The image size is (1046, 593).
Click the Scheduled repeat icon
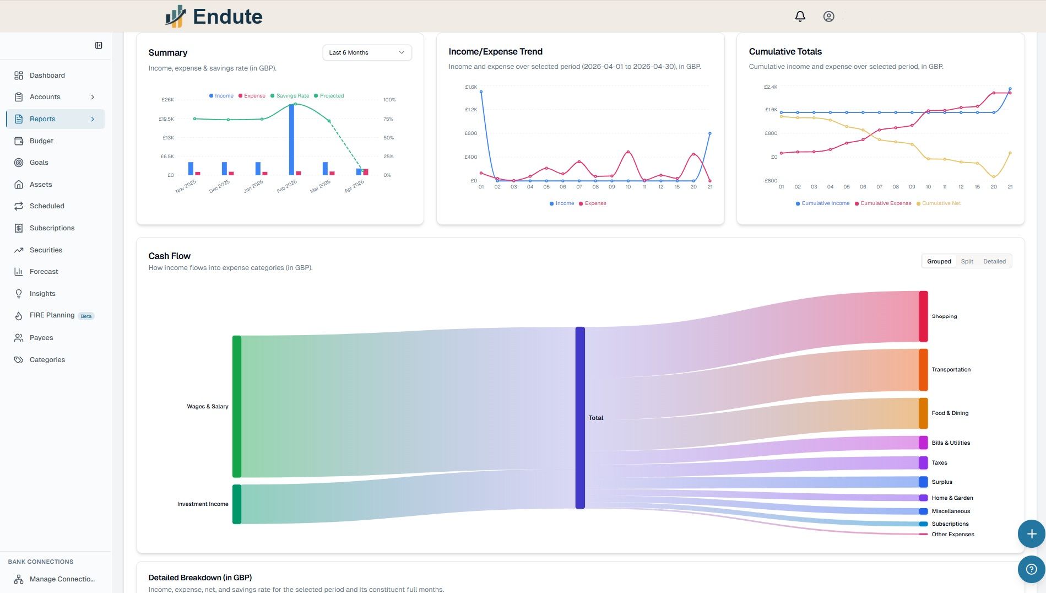[x=19, y=206]
